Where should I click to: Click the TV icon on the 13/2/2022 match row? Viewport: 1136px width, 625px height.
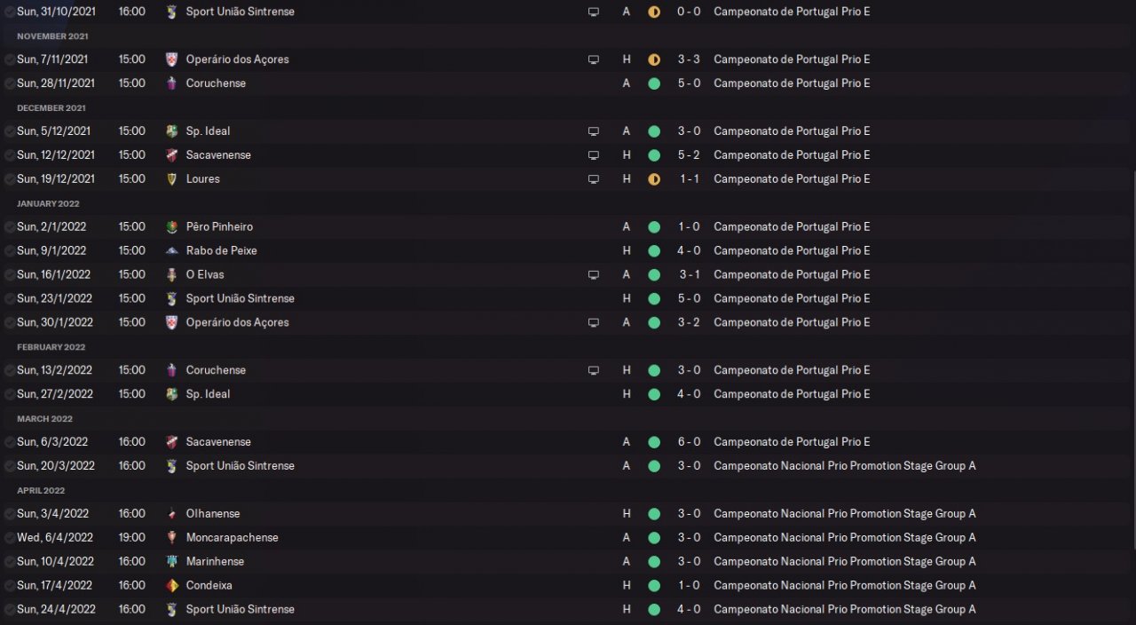594,370
